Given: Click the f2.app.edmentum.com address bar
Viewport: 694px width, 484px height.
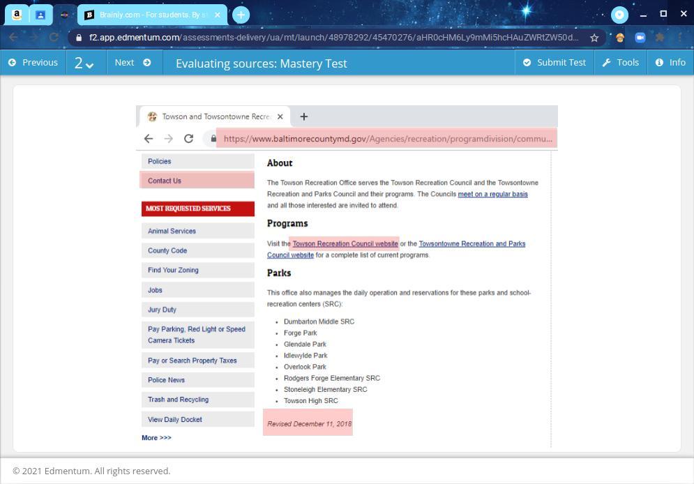Looking at the screenshot, I should tap(333, 38).
